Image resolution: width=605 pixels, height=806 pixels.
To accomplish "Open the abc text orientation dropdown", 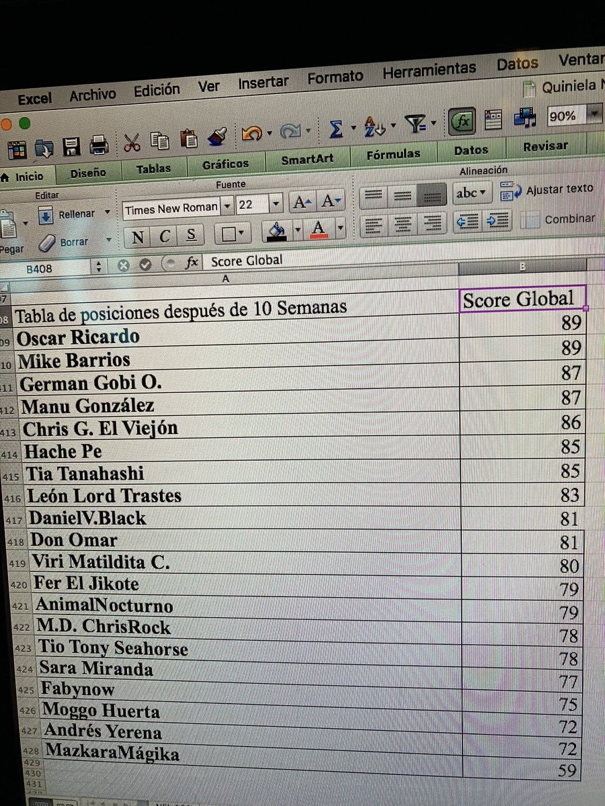I will [471, 193].
